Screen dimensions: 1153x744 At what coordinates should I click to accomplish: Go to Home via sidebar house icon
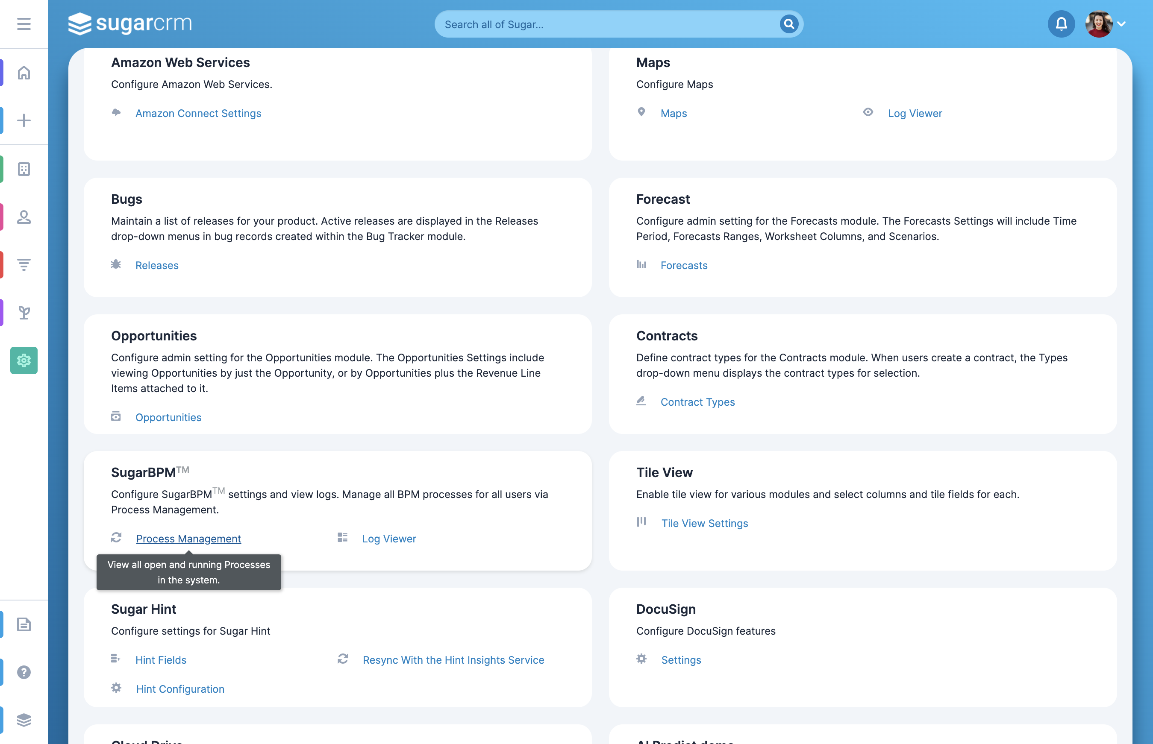click(x=24, y=73)
